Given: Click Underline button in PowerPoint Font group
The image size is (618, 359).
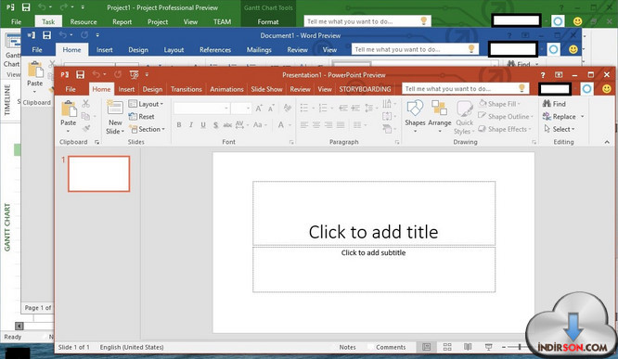Looking at the screenshot, I should [x=203, y=125].
